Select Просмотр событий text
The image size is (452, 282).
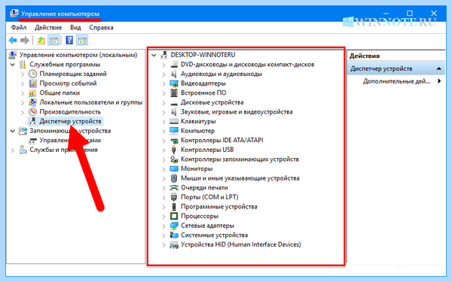click(x=68, y=83)
